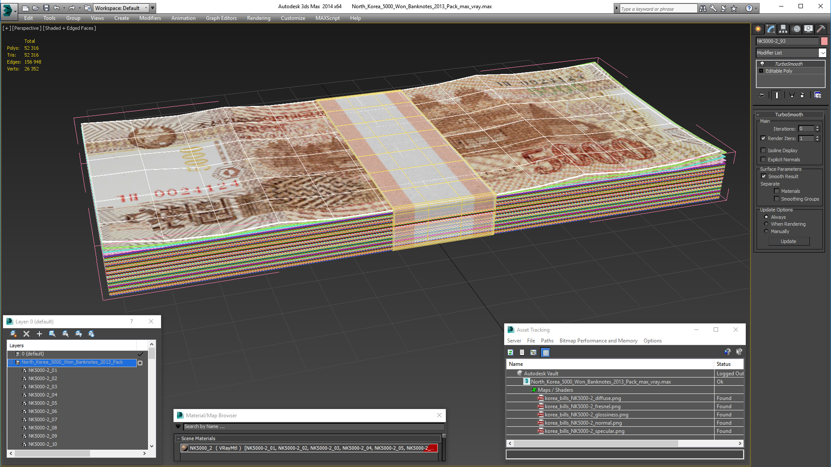Screen dimensions: 831x467
Task: Click the Perspective viewport label
Action: click(27, 28)
